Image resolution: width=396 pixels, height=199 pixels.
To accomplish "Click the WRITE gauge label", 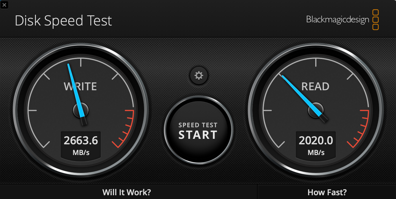I will pos(80,86).
